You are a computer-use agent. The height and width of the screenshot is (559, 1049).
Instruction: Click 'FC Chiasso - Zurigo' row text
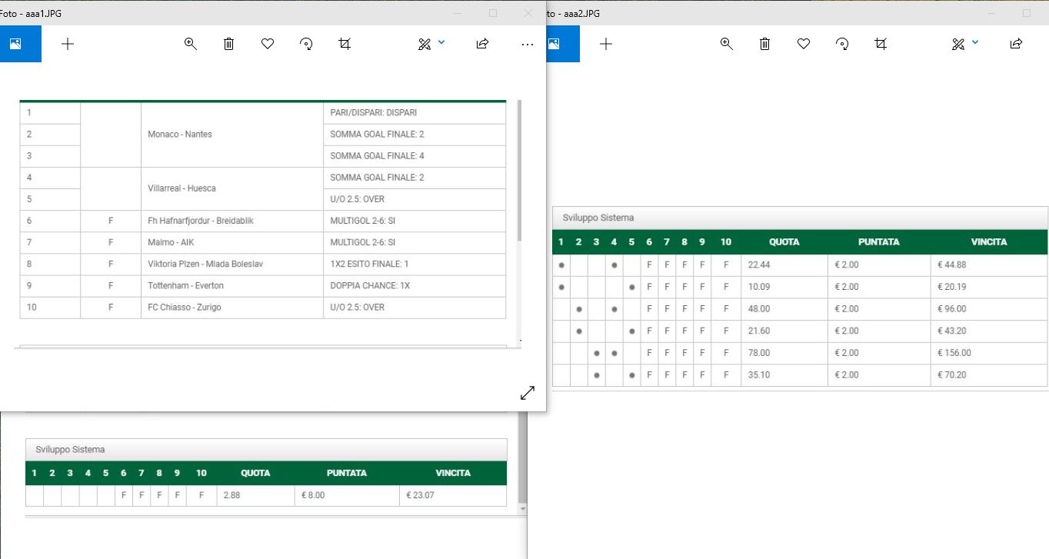185,307
